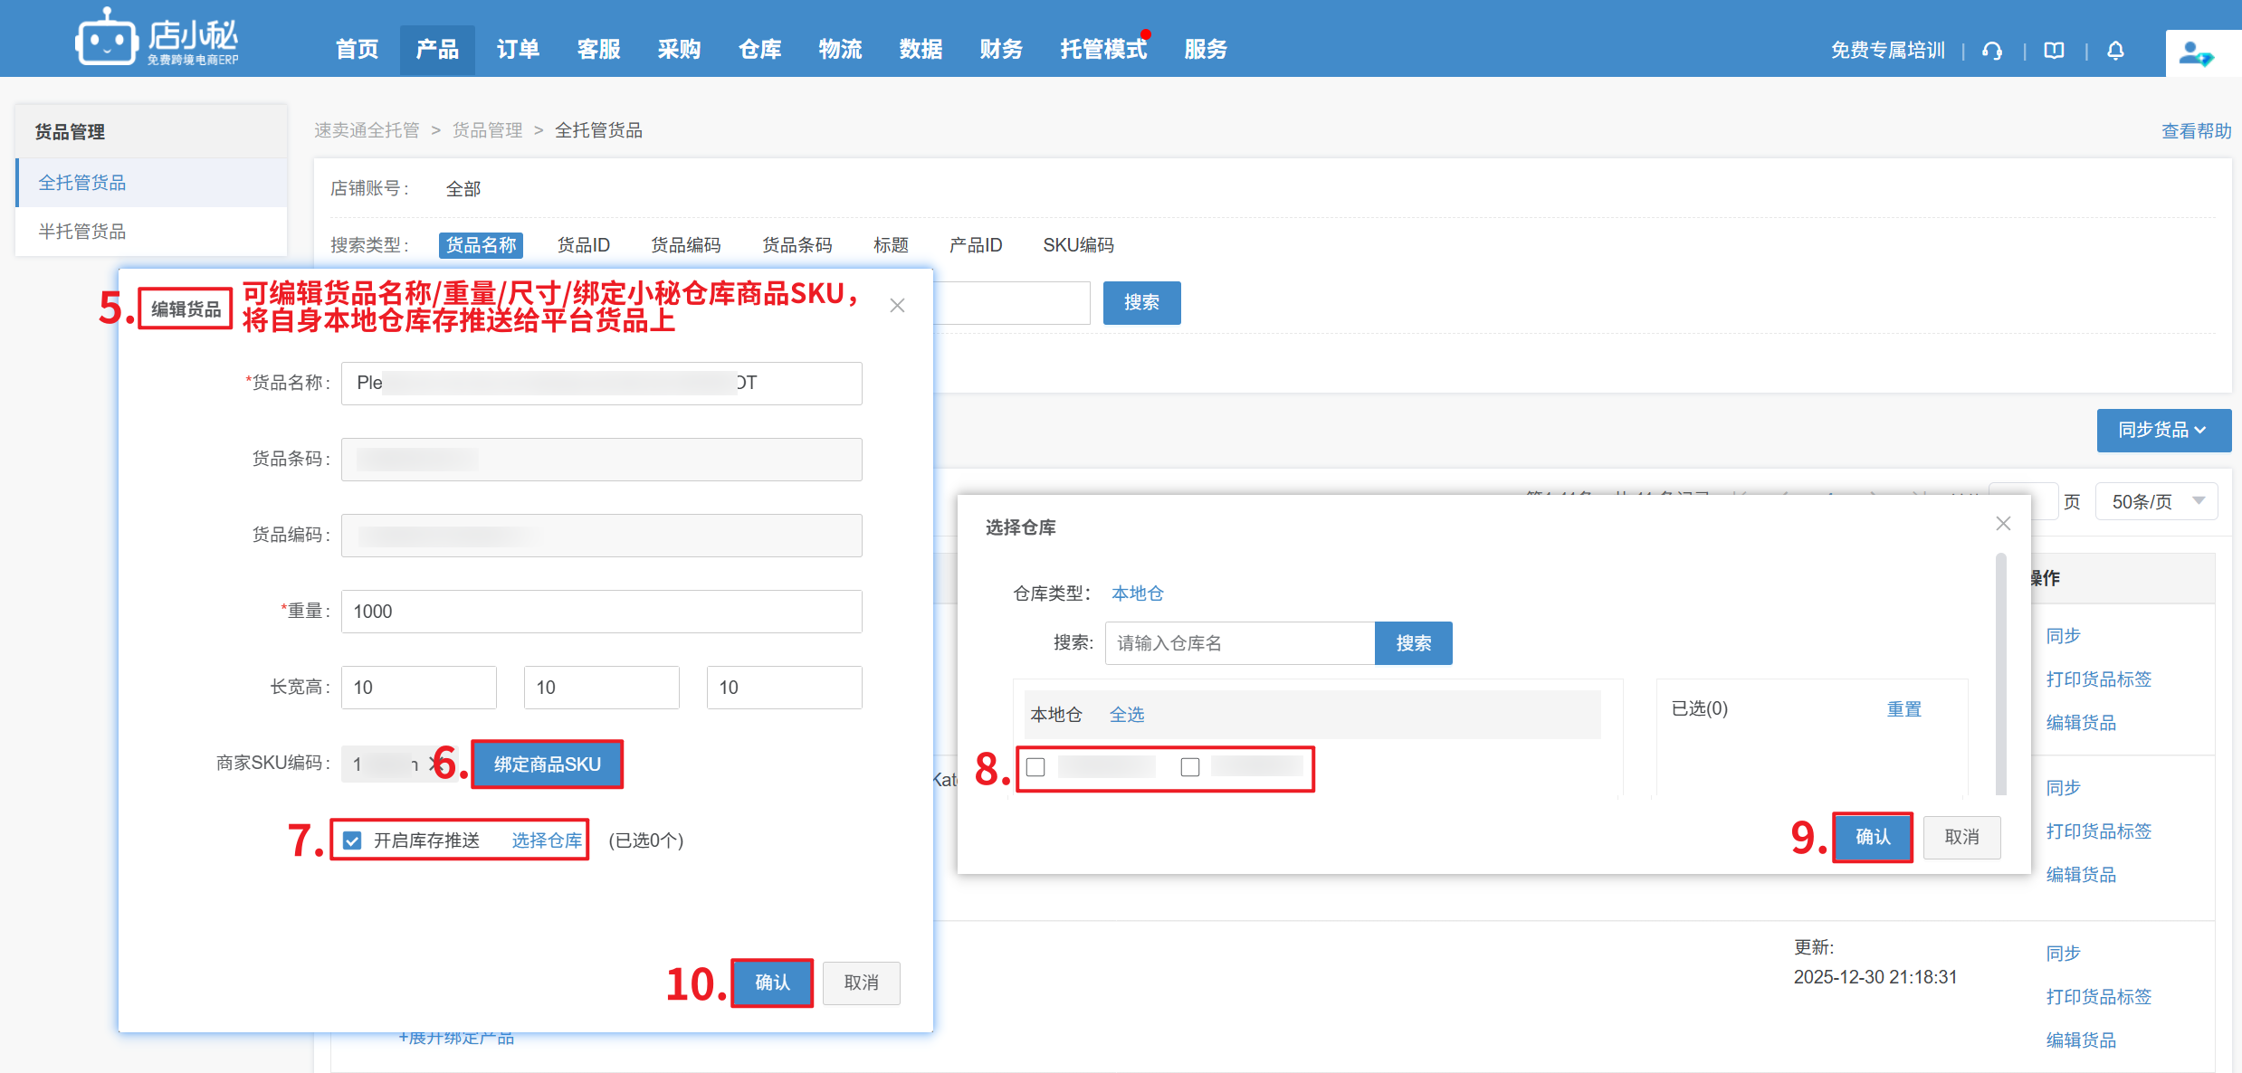Screen dimensions: 2242x1073
Task: Open the 仓库 top menu
Action: click(759, 50)
